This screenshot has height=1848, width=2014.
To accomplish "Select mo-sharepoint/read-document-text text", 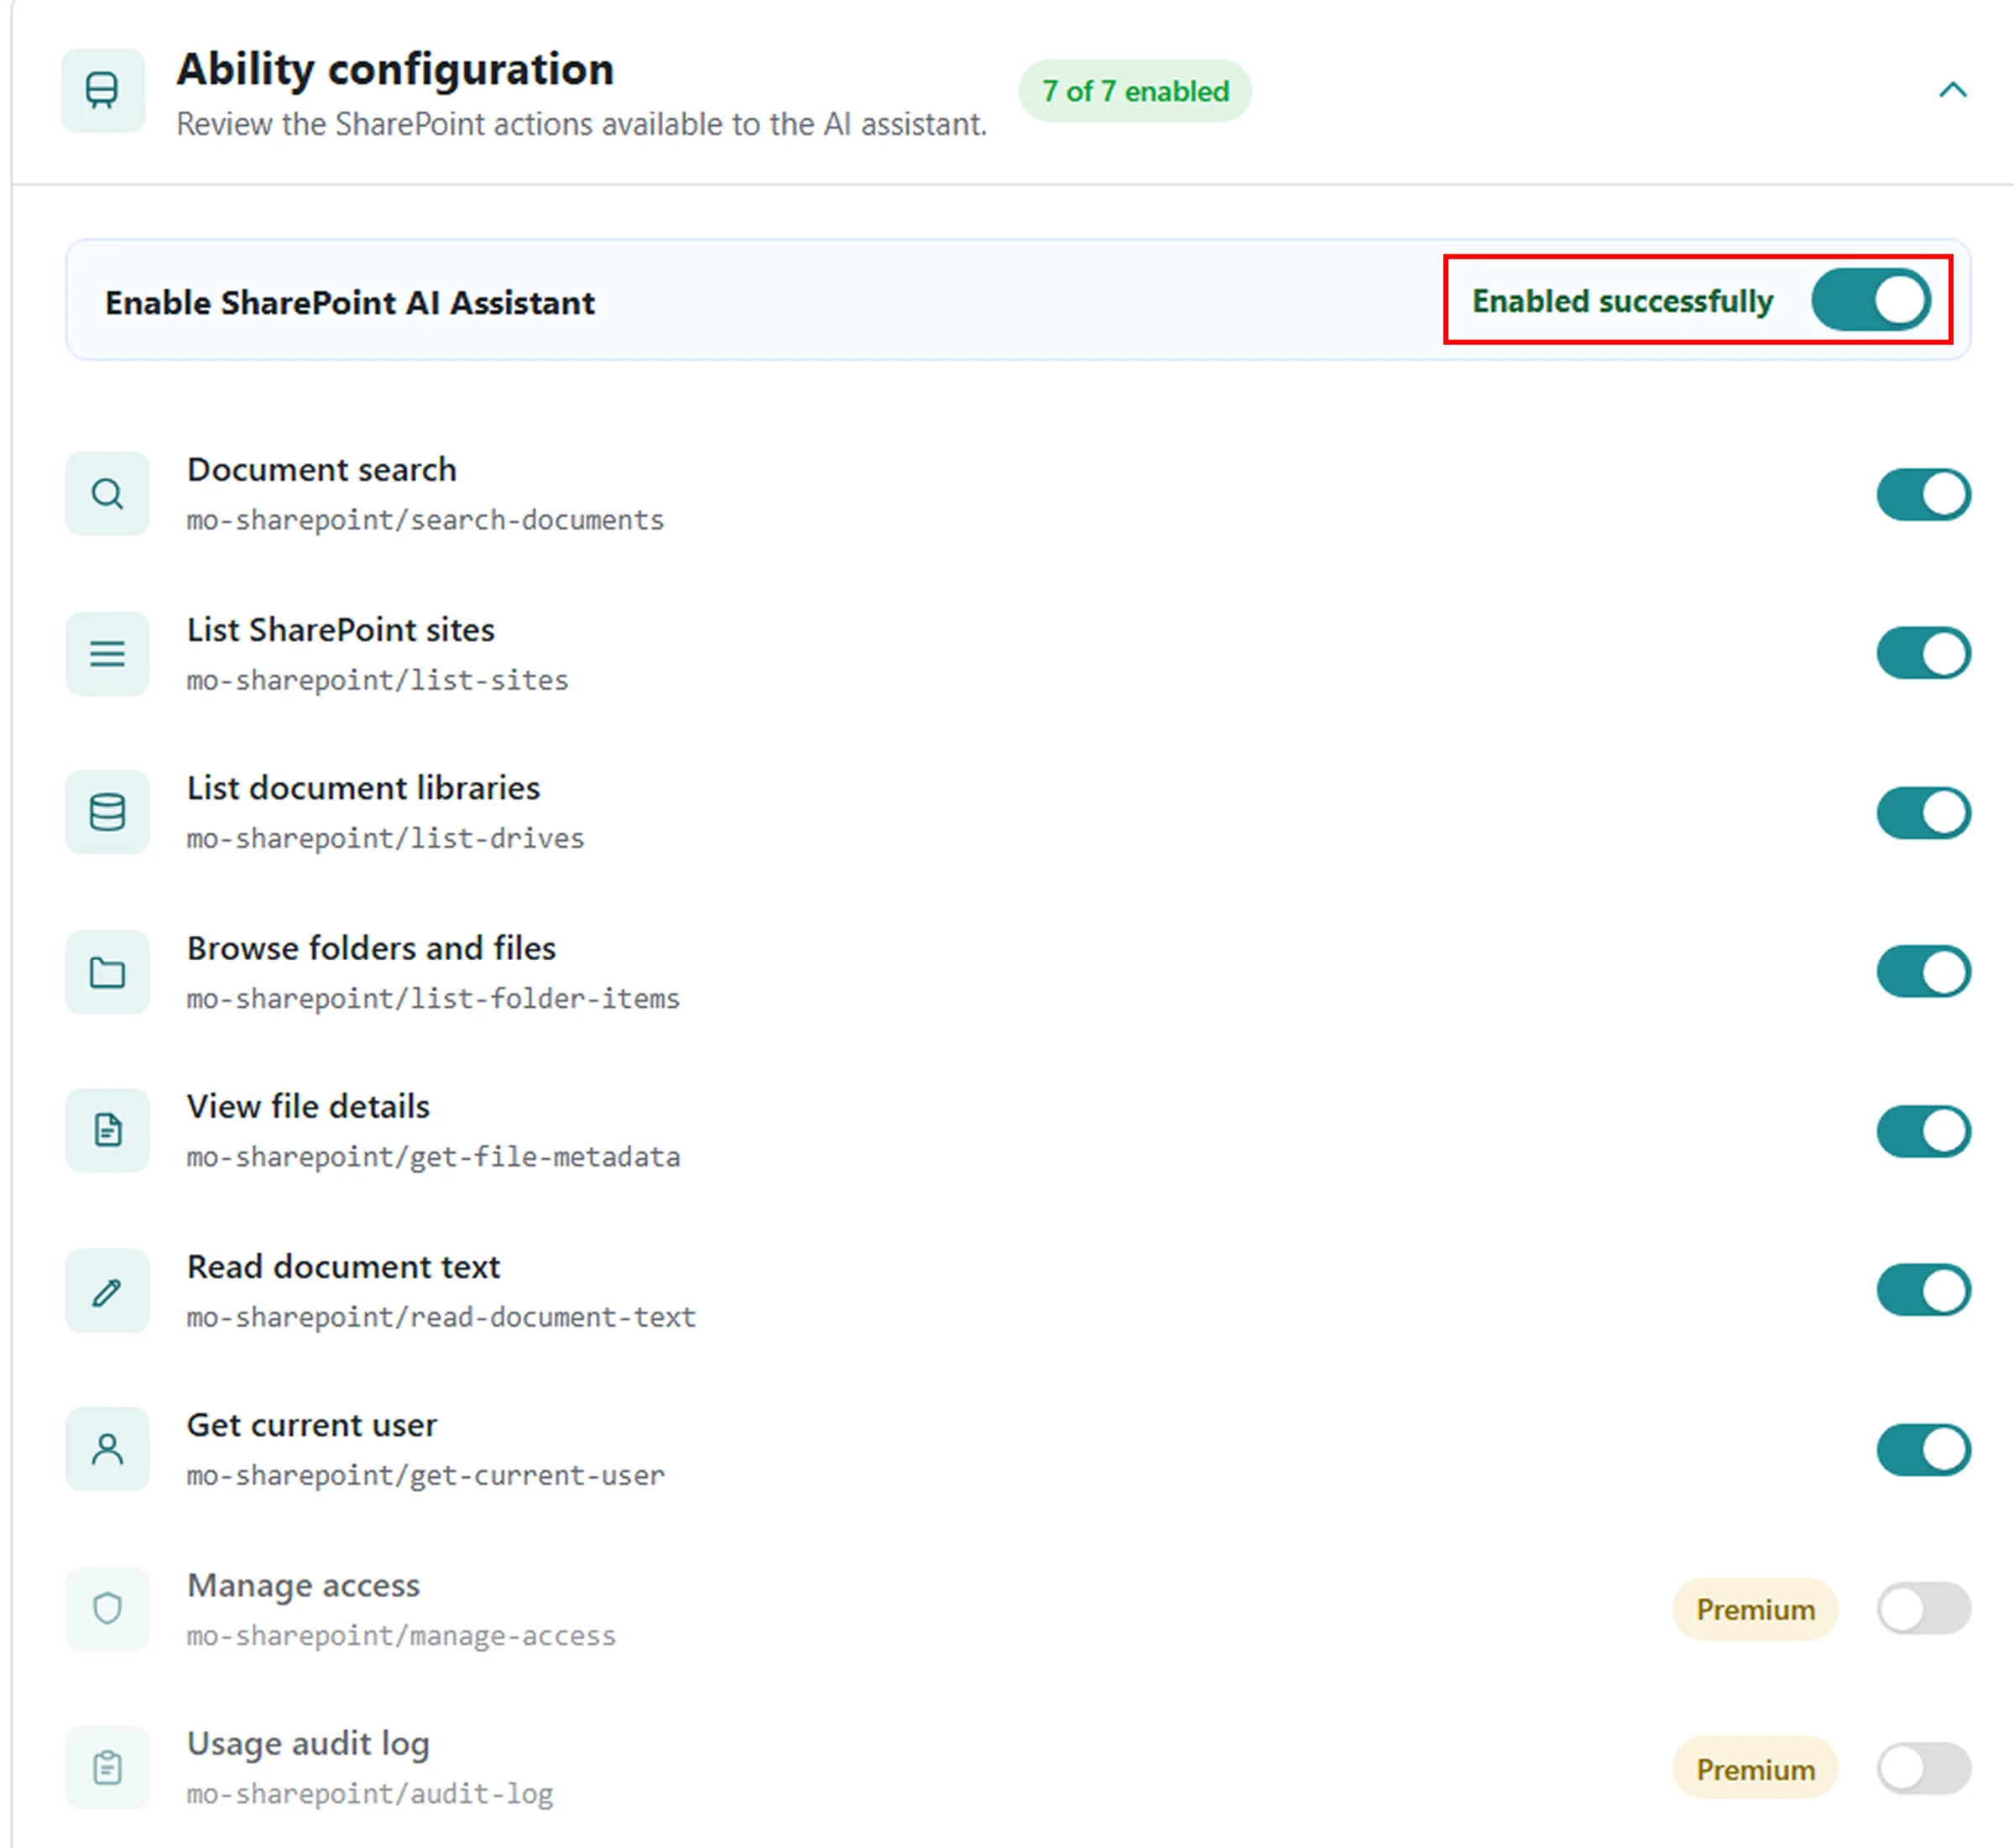I will point(441,1317).
